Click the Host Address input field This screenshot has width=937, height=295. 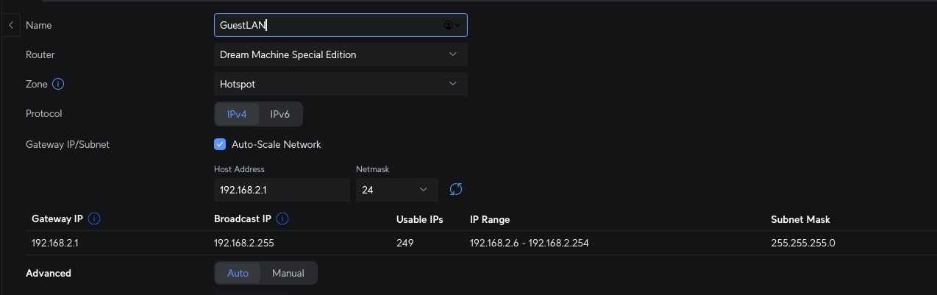coord(282,190)
